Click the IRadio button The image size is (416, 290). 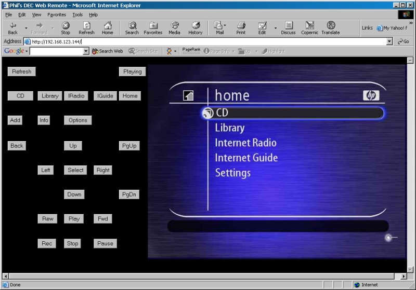(x=76, y=96)
